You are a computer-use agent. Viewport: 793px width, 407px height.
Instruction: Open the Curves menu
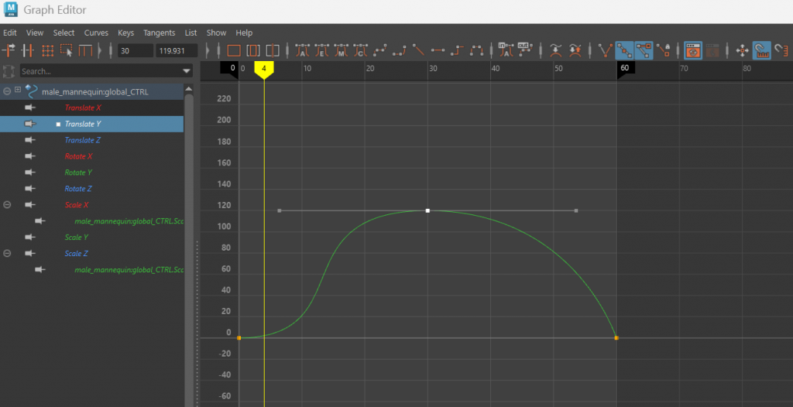click(96, 32)
